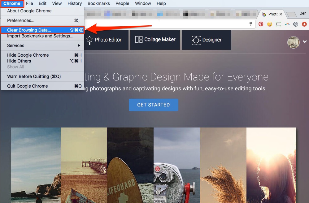Open the History menu

75,3
